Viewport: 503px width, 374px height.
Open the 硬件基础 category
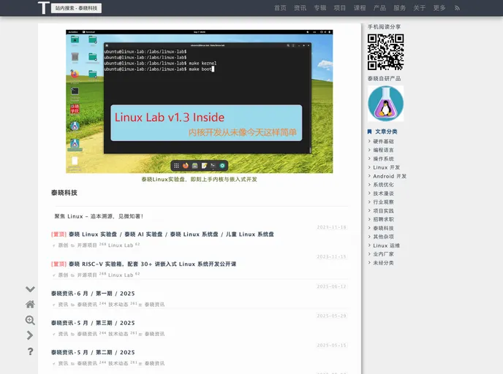383,141
